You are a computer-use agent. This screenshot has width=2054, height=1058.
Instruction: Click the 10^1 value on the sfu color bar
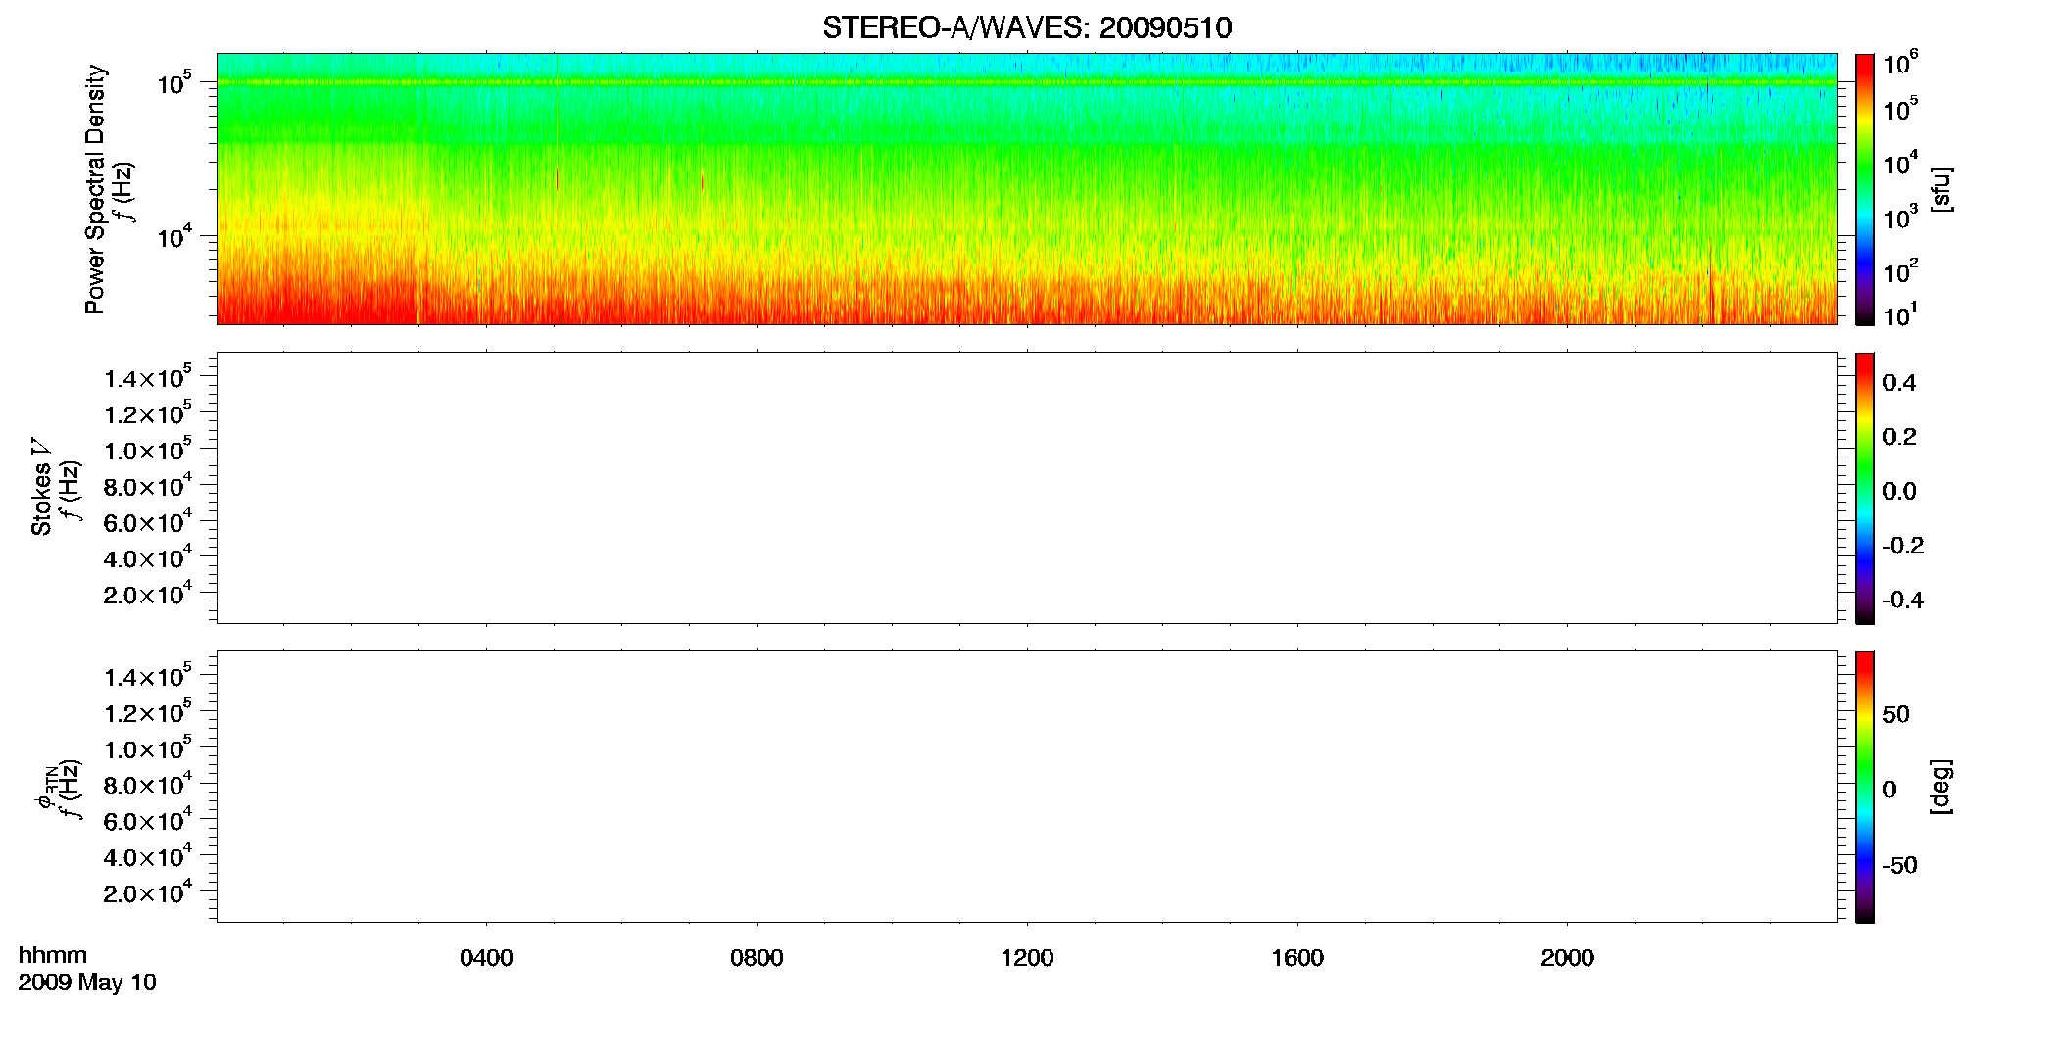click(1900, 314)
